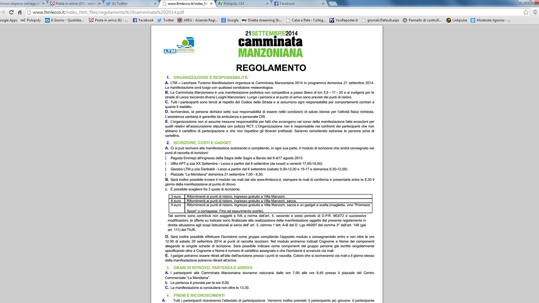Click the REGOLAMENTO heading

[x=271, y=68]
